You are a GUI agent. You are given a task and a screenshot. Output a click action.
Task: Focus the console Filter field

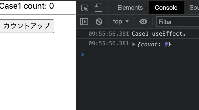pyautogui.click(x=178, y=22)
